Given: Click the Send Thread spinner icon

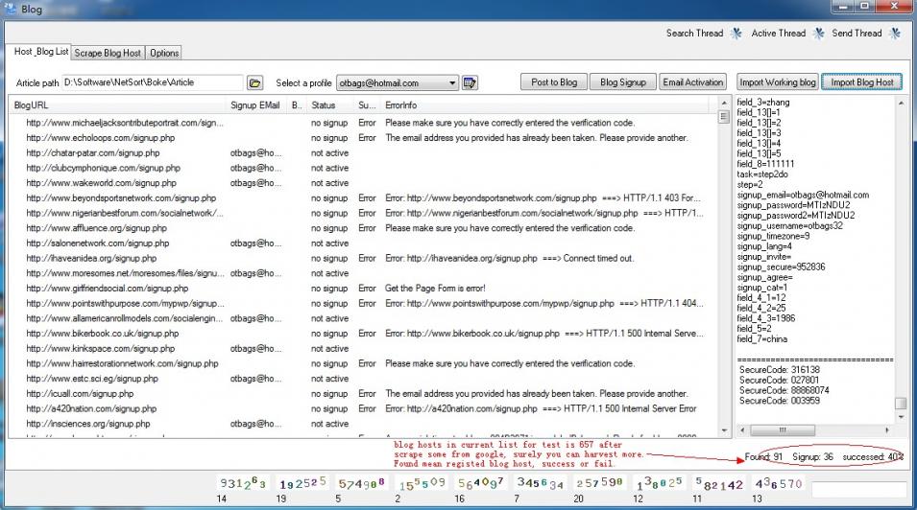Looking at the screenshot, I should coord(894,33).
